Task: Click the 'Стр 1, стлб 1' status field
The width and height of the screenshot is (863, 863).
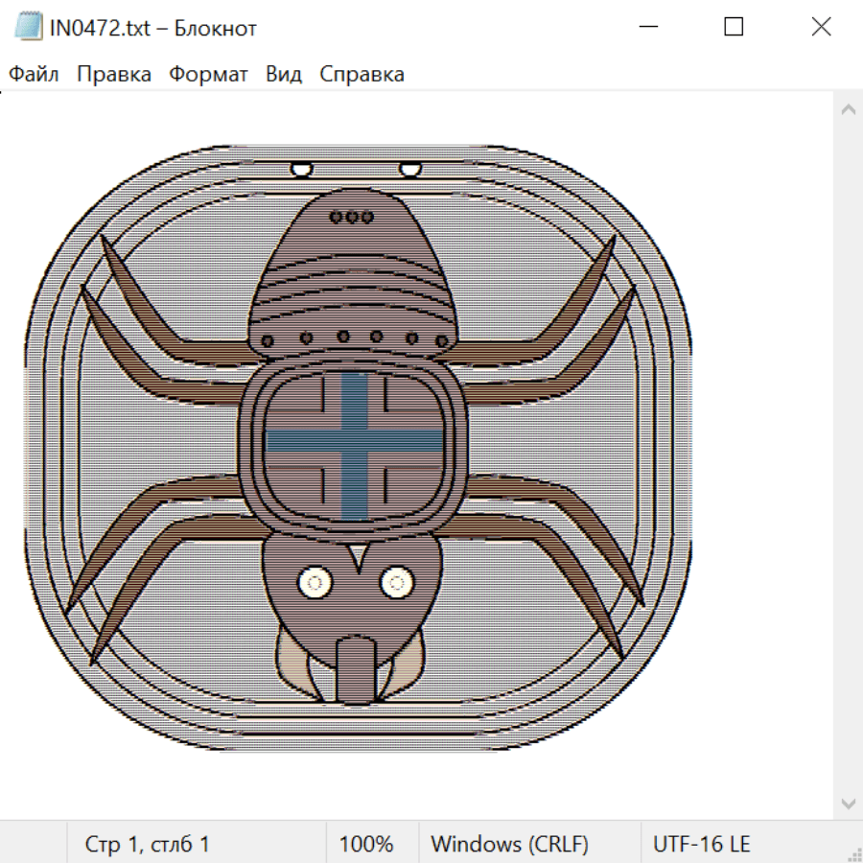Action: pos(148,845)
